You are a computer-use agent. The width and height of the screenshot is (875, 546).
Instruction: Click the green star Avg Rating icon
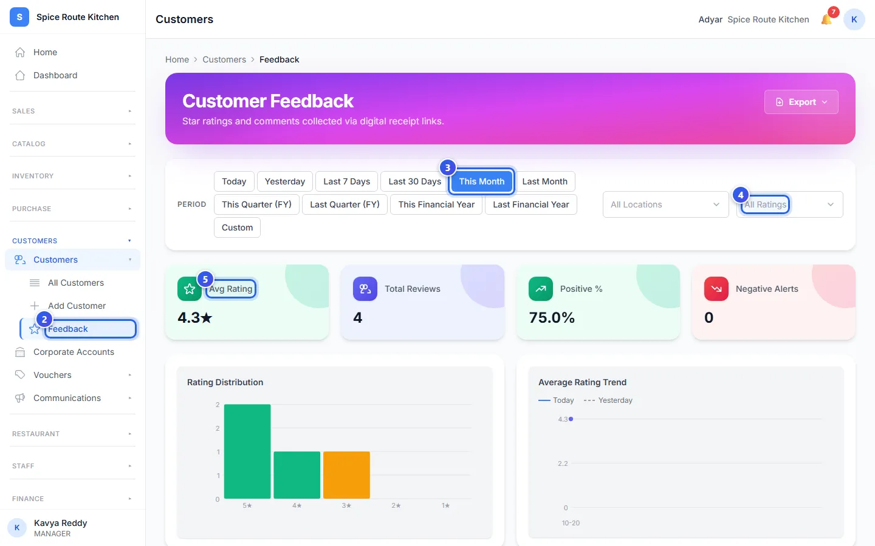coord(190,289)
